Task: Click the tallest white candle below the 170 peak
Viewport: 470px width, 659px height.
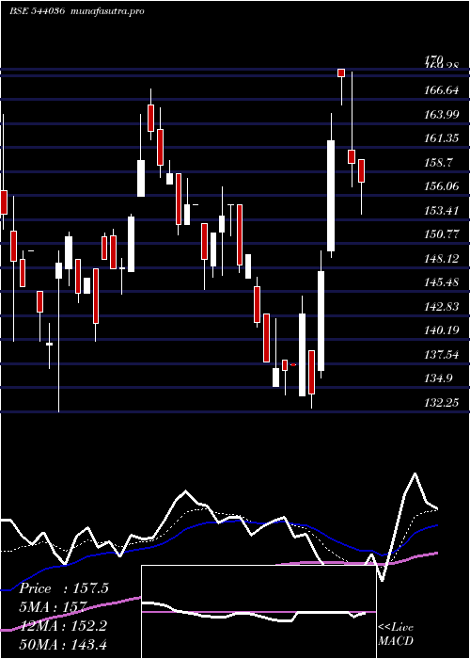Action: 331,196
